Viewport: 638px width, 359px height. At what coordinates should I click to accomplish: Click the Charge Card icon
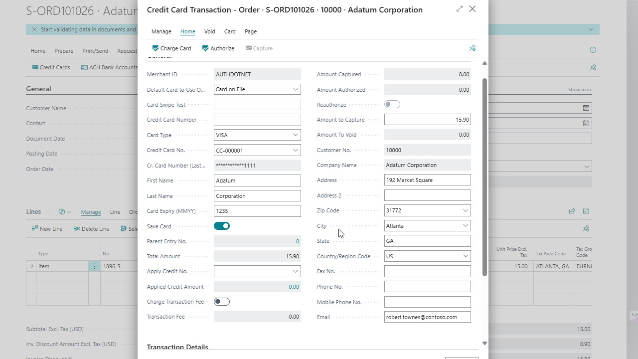(x=156, y=48)
